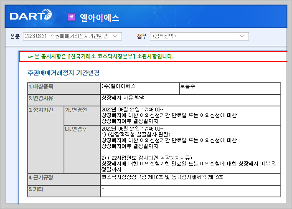Image resolution: width=292 pixels, height=209 pixels.
Task: Select the 한국거래소 코스닥시장본부 notice text
Action: point(104,56)
